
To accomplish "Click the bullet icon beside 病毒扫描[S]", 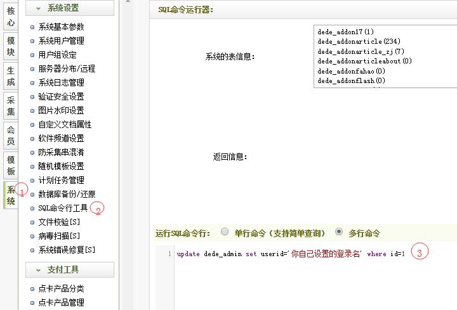I will tap(33, 236).
